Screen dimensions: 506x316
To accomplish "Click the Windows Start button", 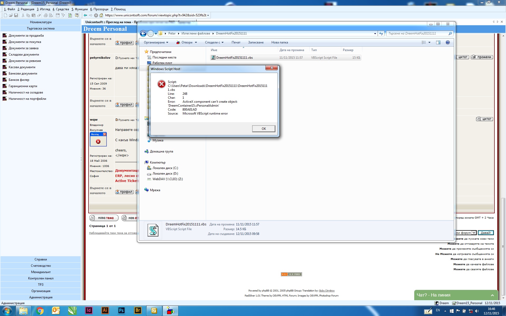I will click(x=7, y=311).
